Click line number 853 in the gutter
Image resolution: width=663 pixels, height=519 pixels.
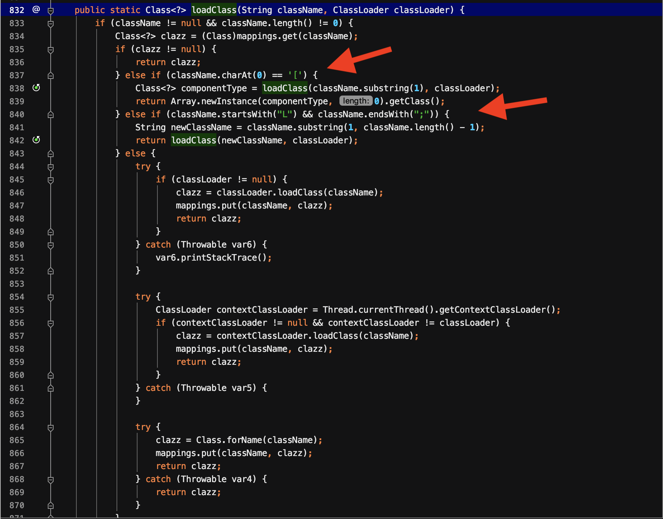coord(17,284)
